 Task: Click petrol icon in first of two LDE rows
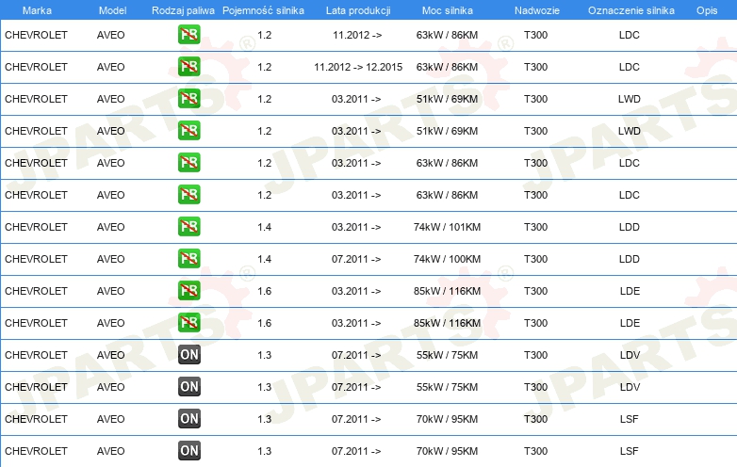[x=188, y=291]
